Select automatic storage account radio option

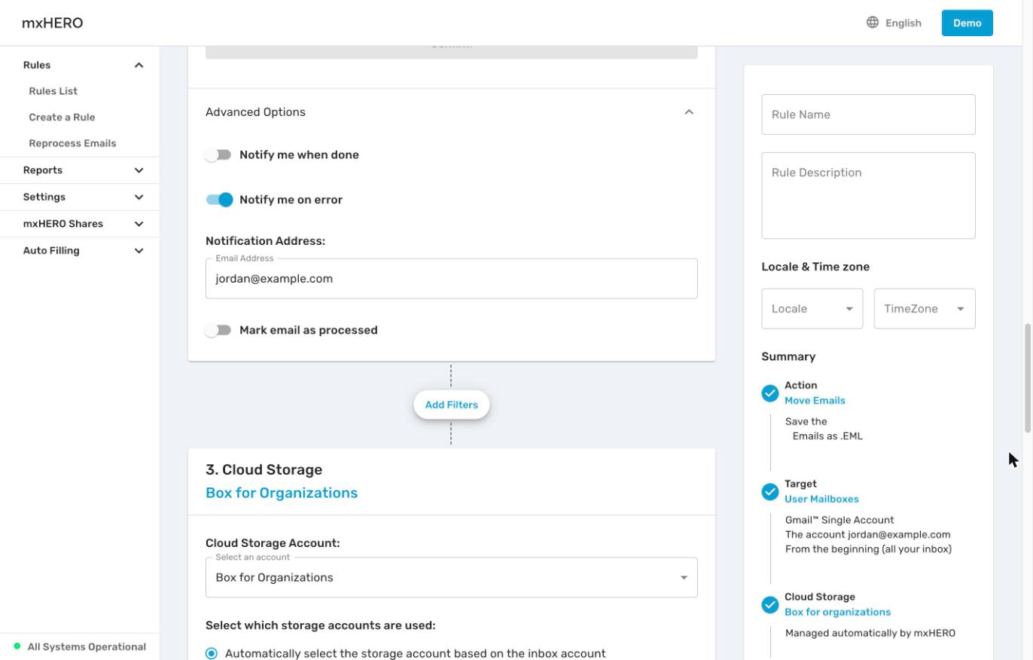click(x=212, y=653)
